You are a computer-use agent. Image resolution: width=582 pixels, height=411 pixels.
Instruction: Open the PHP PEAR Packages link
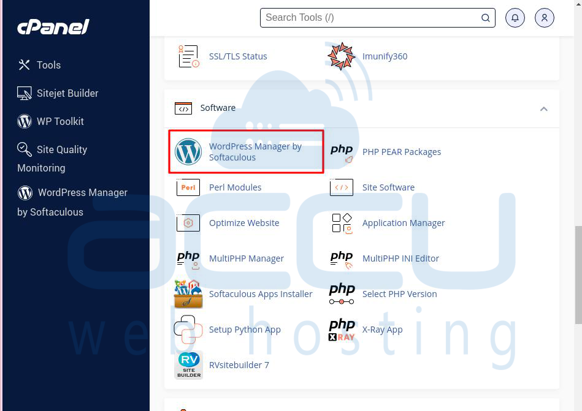pyautogui.click(x=402, y=152)
